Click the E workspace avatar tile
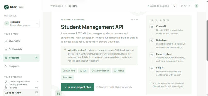 pyautogui.click(x=7, y=23)
